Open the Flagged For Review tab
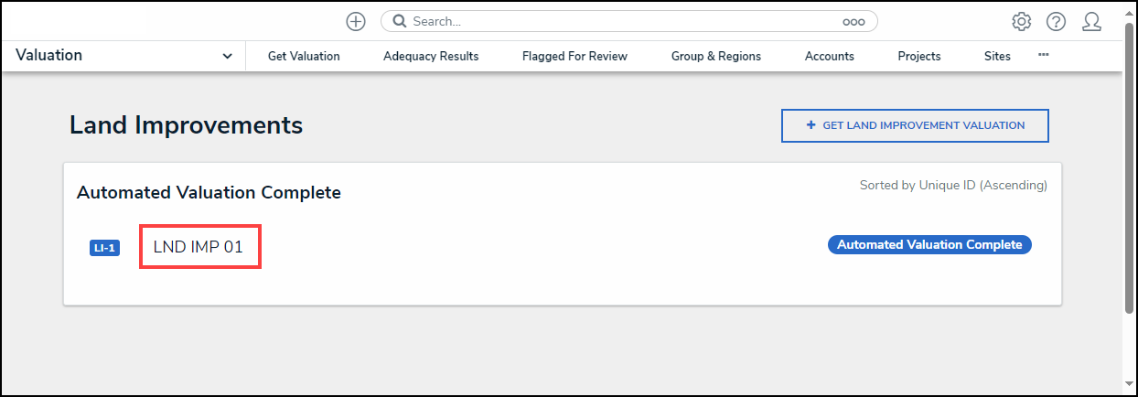1138x397 pixels. (x=574, y=56)
